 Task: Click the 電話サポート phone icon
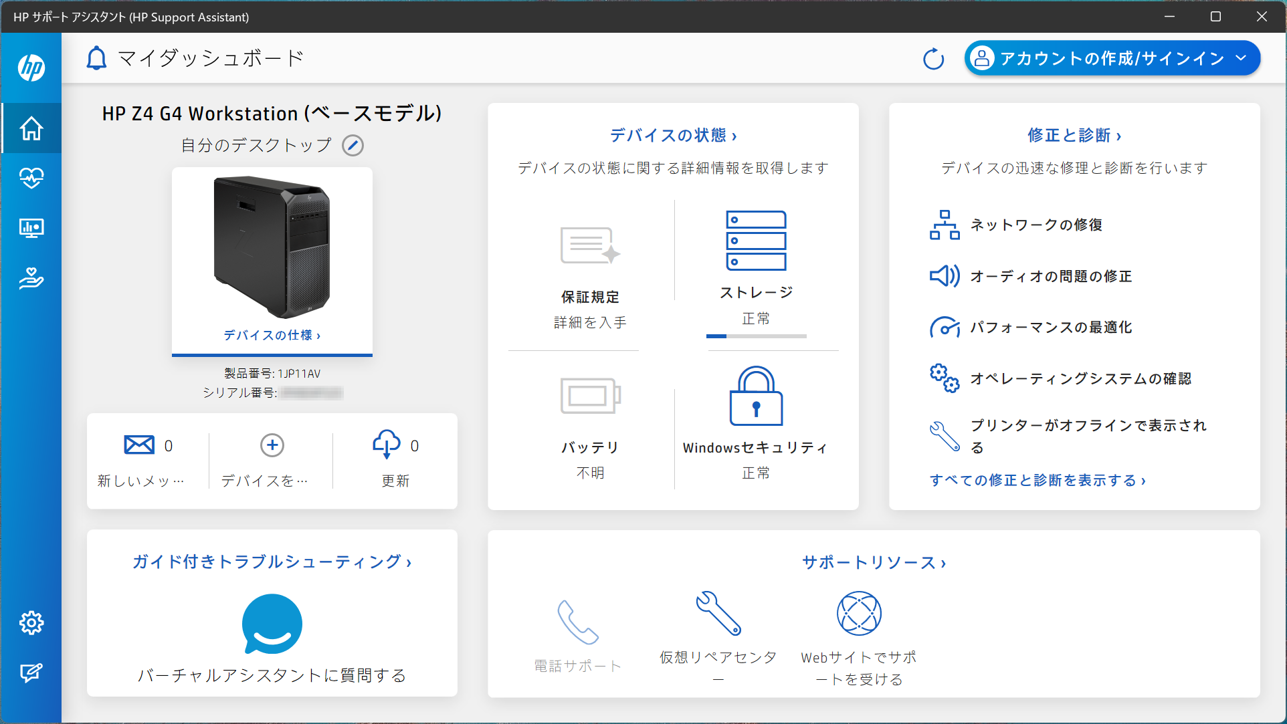click(578, 622)
